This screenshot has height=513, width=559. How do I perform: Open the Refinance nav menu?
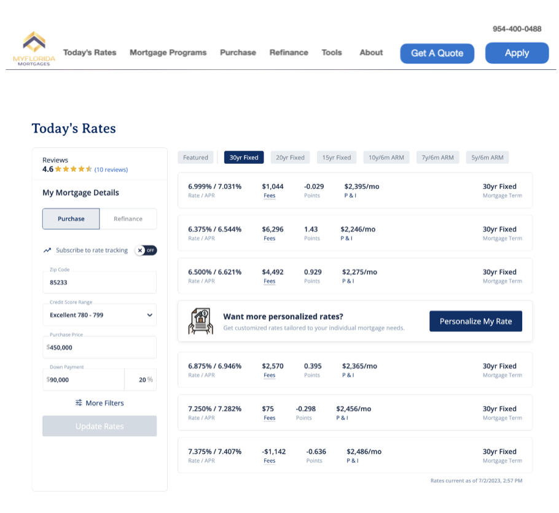tap(289, 52)
